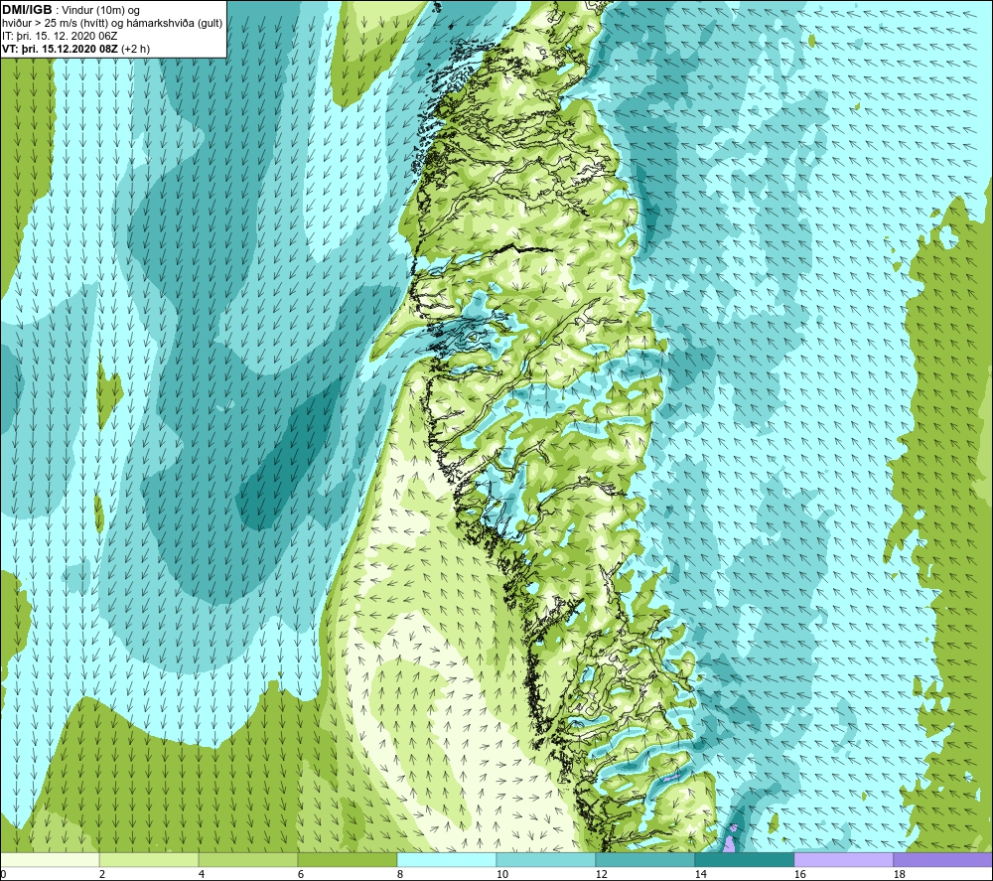Click the '4' scale label
This screenshot has width=993, height=881.
pos(202,874)
